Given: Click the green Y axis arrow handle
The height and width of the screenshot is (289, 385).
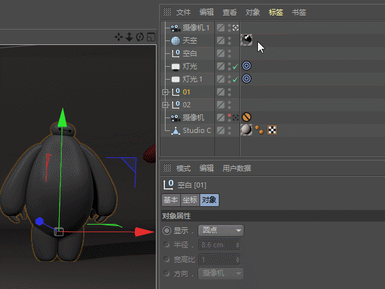Looking at the screenshot, I should [62, 118].
